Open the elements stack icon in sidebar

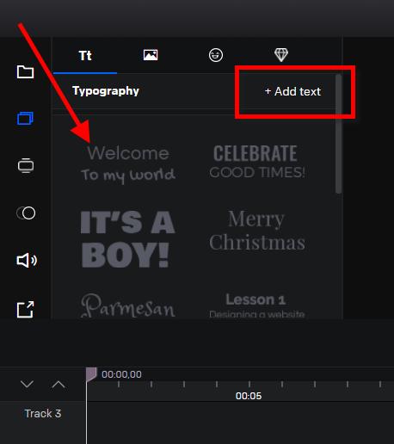[x=26, y=165]
